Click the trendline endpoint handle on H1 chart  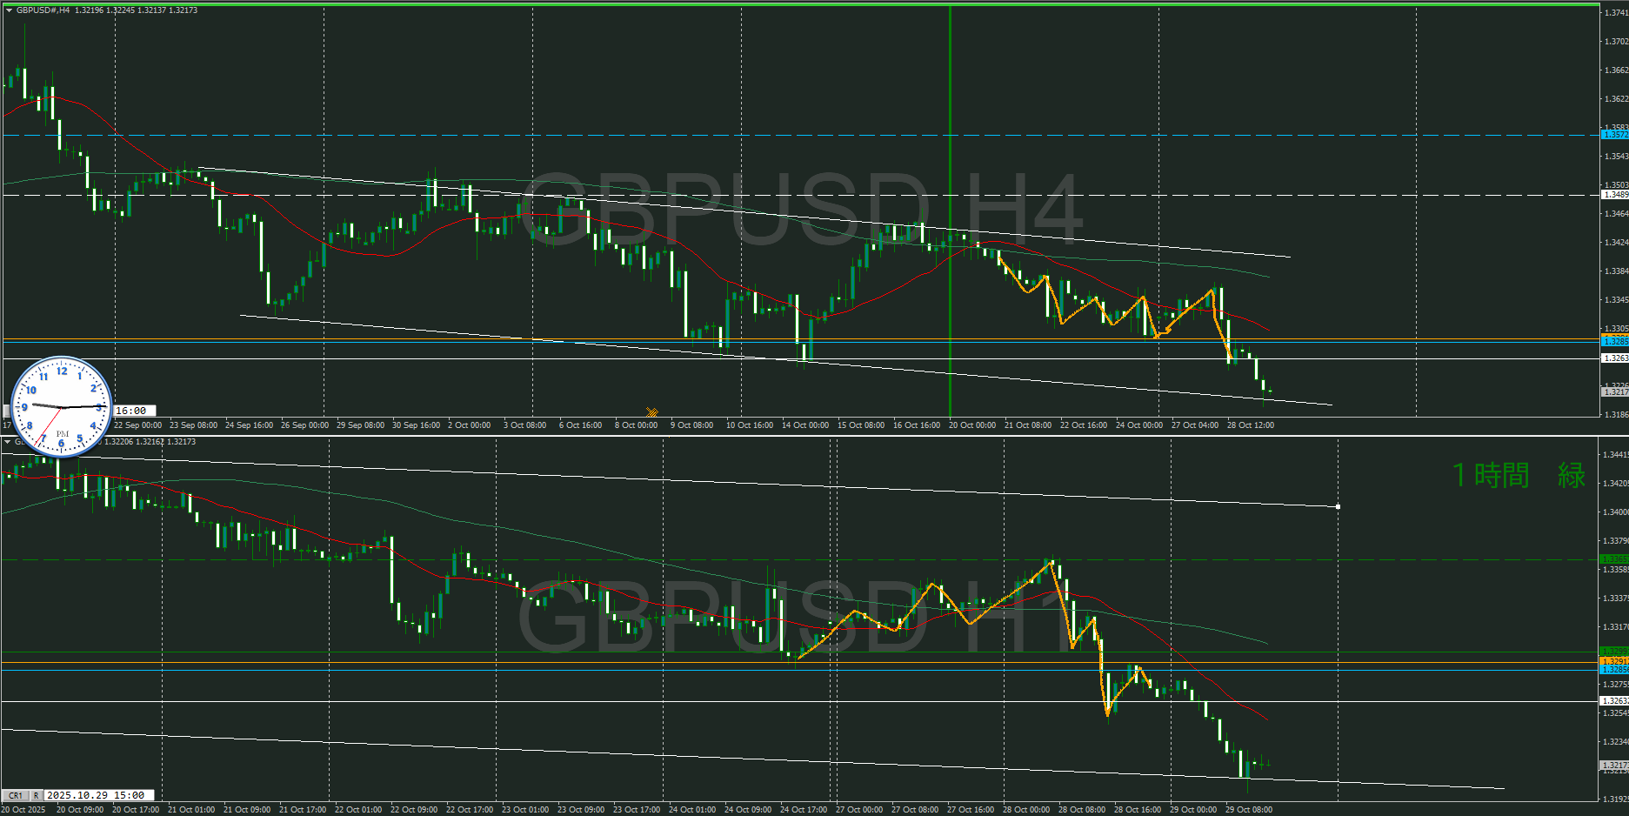[x=1338, y=506]
